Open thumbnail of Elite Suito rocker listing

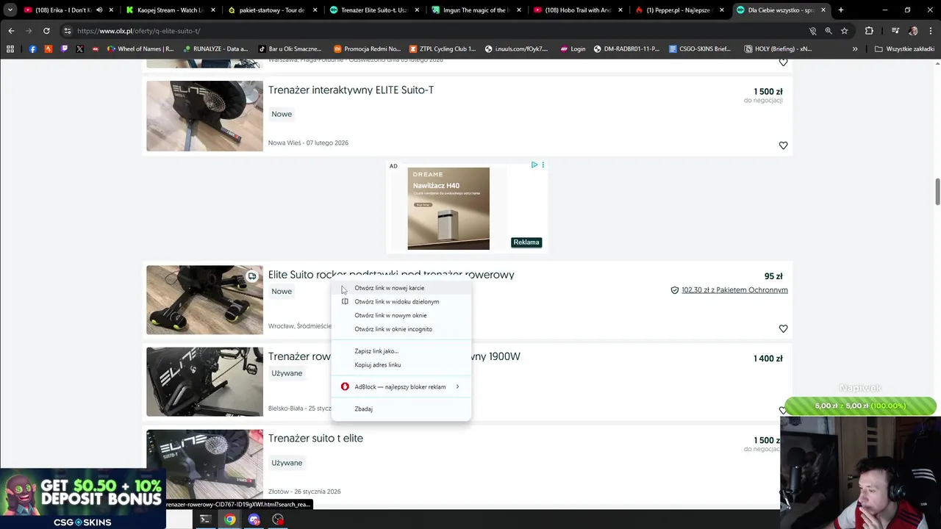click(x=204, y=300)
